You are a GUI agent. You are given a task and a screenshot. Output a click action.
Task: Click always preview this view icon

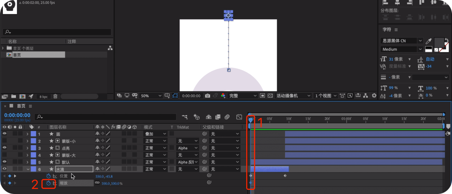click(x=119, y=96)
